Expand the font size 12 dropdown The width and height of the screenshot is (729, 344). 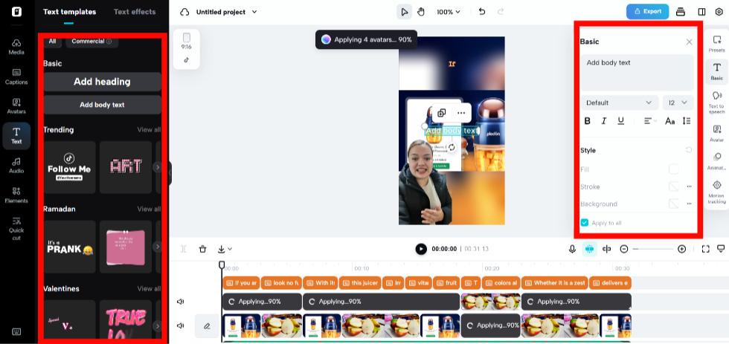[x=677, y=103]
